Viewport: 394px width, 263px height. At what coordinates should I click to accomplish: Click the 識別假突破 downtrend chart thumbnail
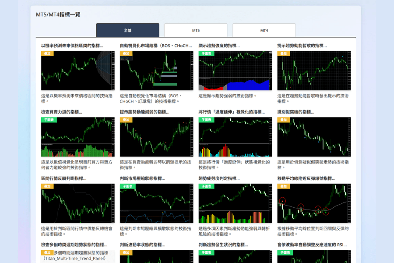coord(314,137)
